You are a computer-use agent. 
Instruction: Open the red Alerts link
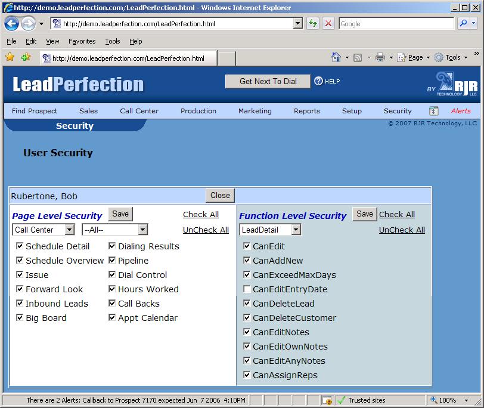[461, 111]
